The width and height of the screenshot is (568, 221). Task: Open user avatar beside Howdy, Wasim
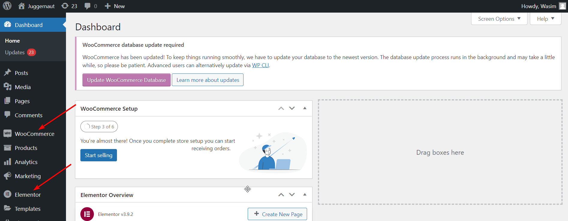562,6
